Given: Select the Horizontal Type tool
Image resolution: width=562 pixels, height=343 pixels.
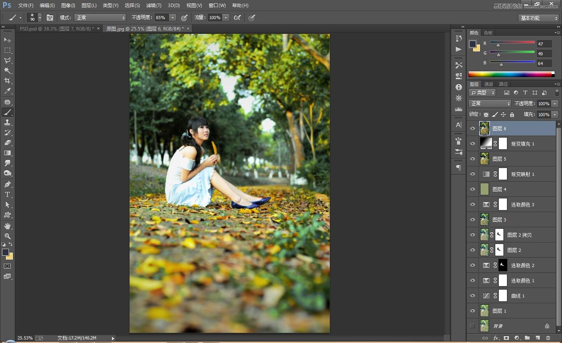Looking at the screenshot, I should coord(7,194).
